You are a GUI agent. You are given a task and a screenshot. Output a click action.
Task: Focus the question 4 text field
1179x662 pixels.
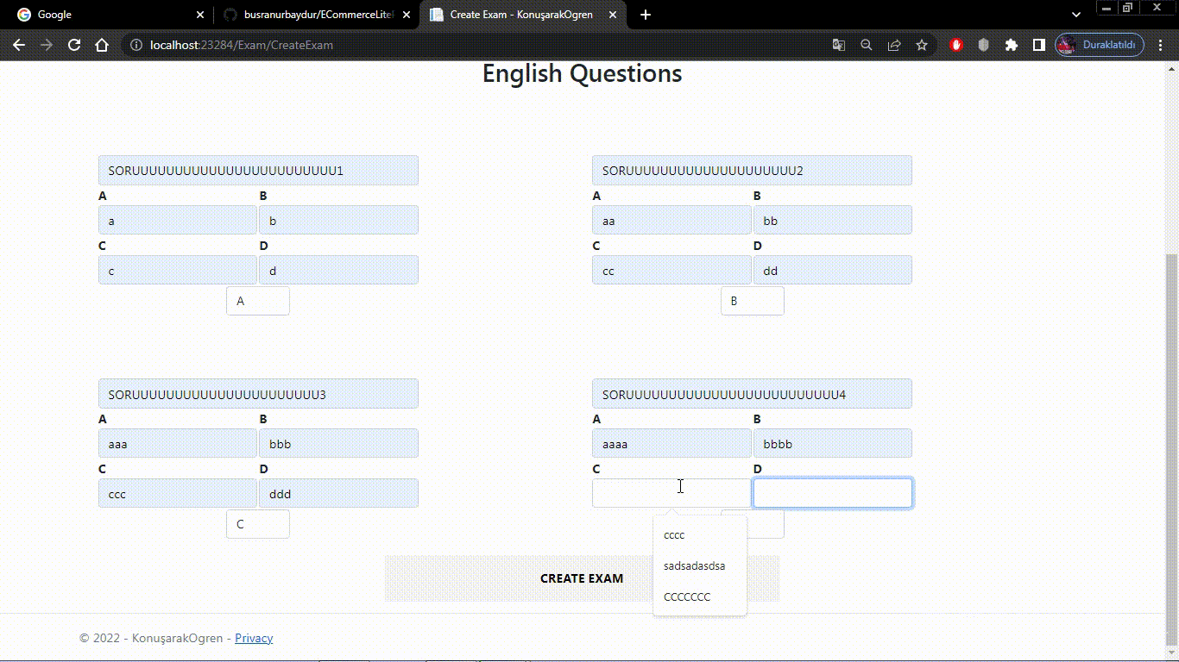752,394
